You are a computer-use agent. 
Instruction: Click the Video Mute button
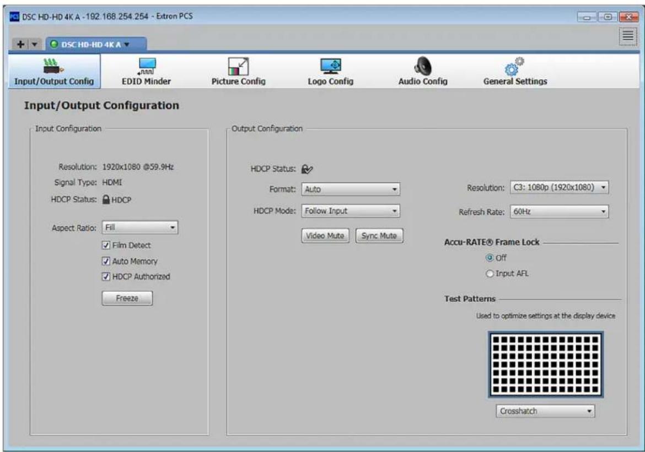coord(325,236)
